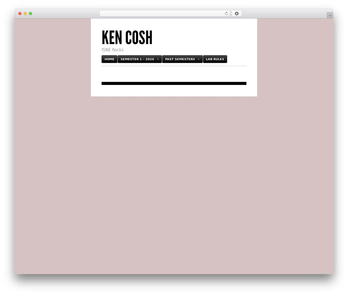Expand the PAST SEMESTERS dropdown arrow
This screenshot has height=295, width=348.
point(199,59)
